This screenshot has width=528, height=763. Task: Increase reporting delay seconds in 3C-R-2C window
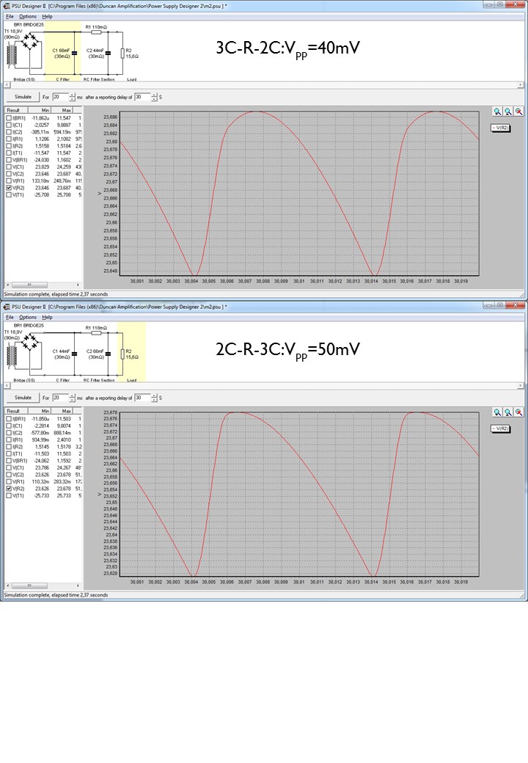pyautogui.click(x=154, y=95)
